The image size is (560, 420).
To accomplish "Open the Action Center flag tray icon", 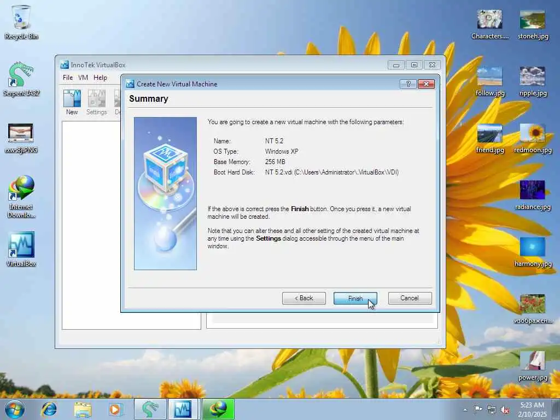I will pos(478,409).
